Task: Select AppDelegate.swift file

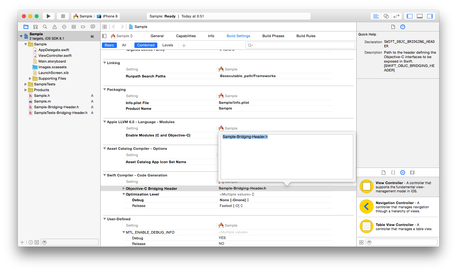Action: pyautogui.click(x=54, y=50)
